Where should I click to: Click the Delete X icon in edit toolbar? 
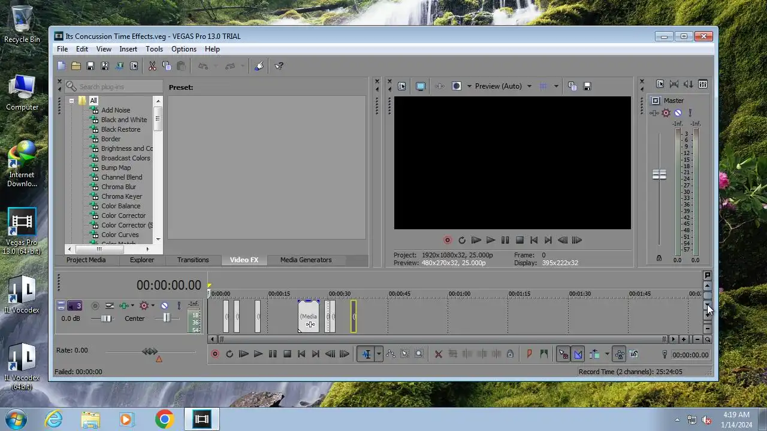(x=438, y=354)
